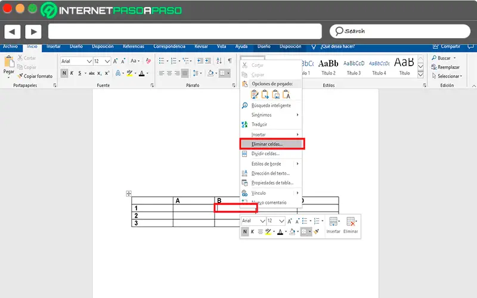Viewport: 477px width, 298px height.
Task: Select Dividir celdas in context menu
Action: pos(271,154)
